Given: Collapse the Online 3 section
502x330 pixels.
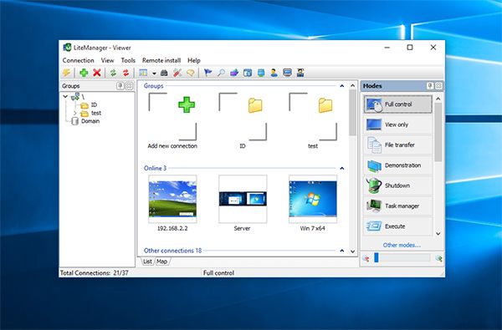Looking at the screenshot, I should tap(342, 168).
